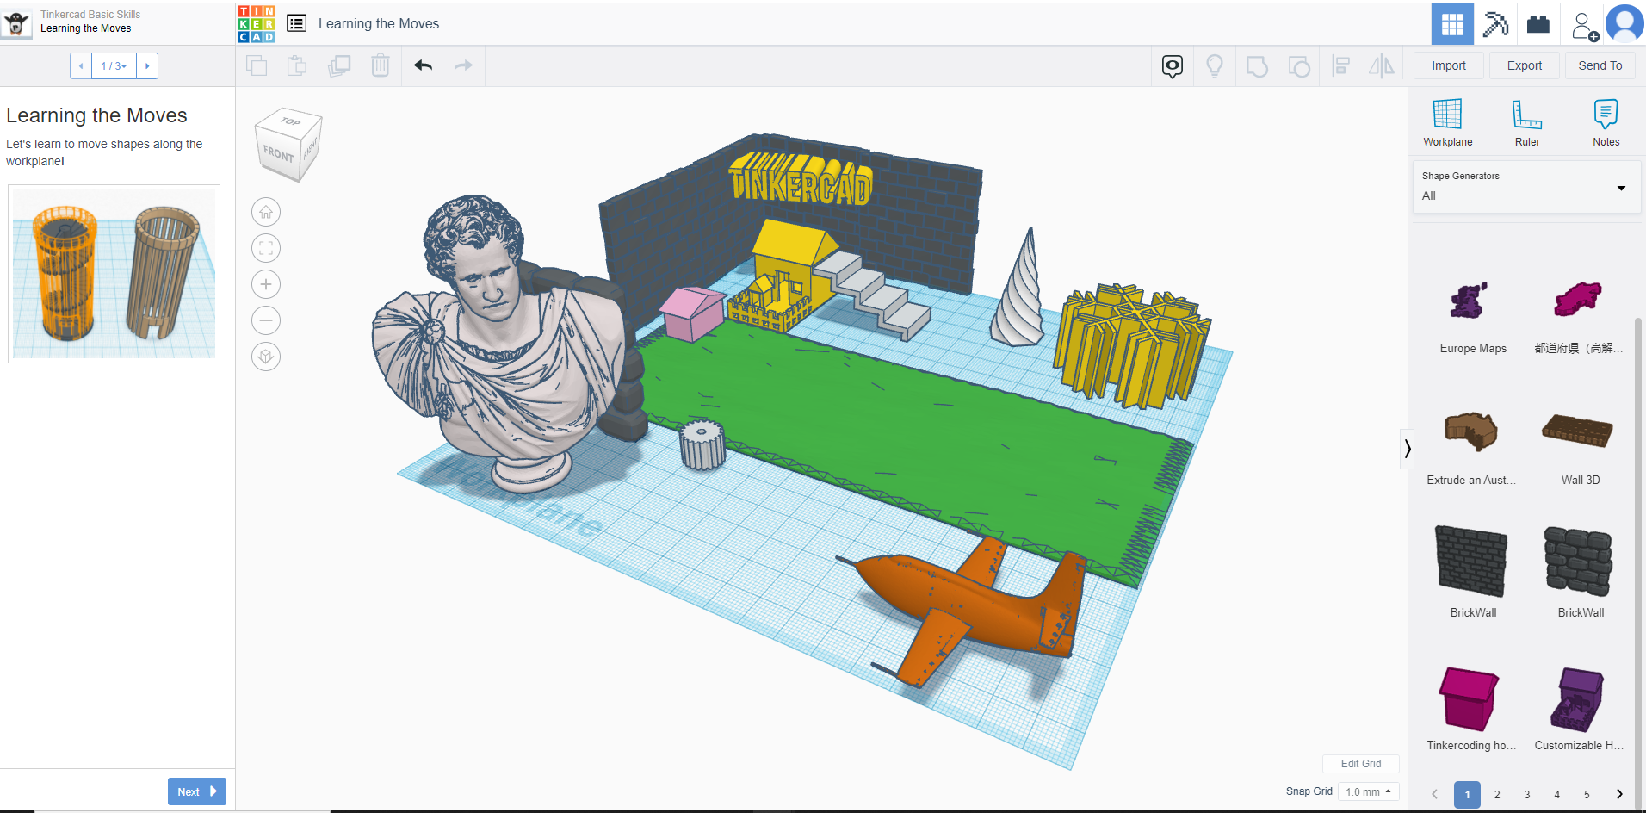1646x813 pixels.
Task: Click the Import button
Action: tap(1449, 65)
